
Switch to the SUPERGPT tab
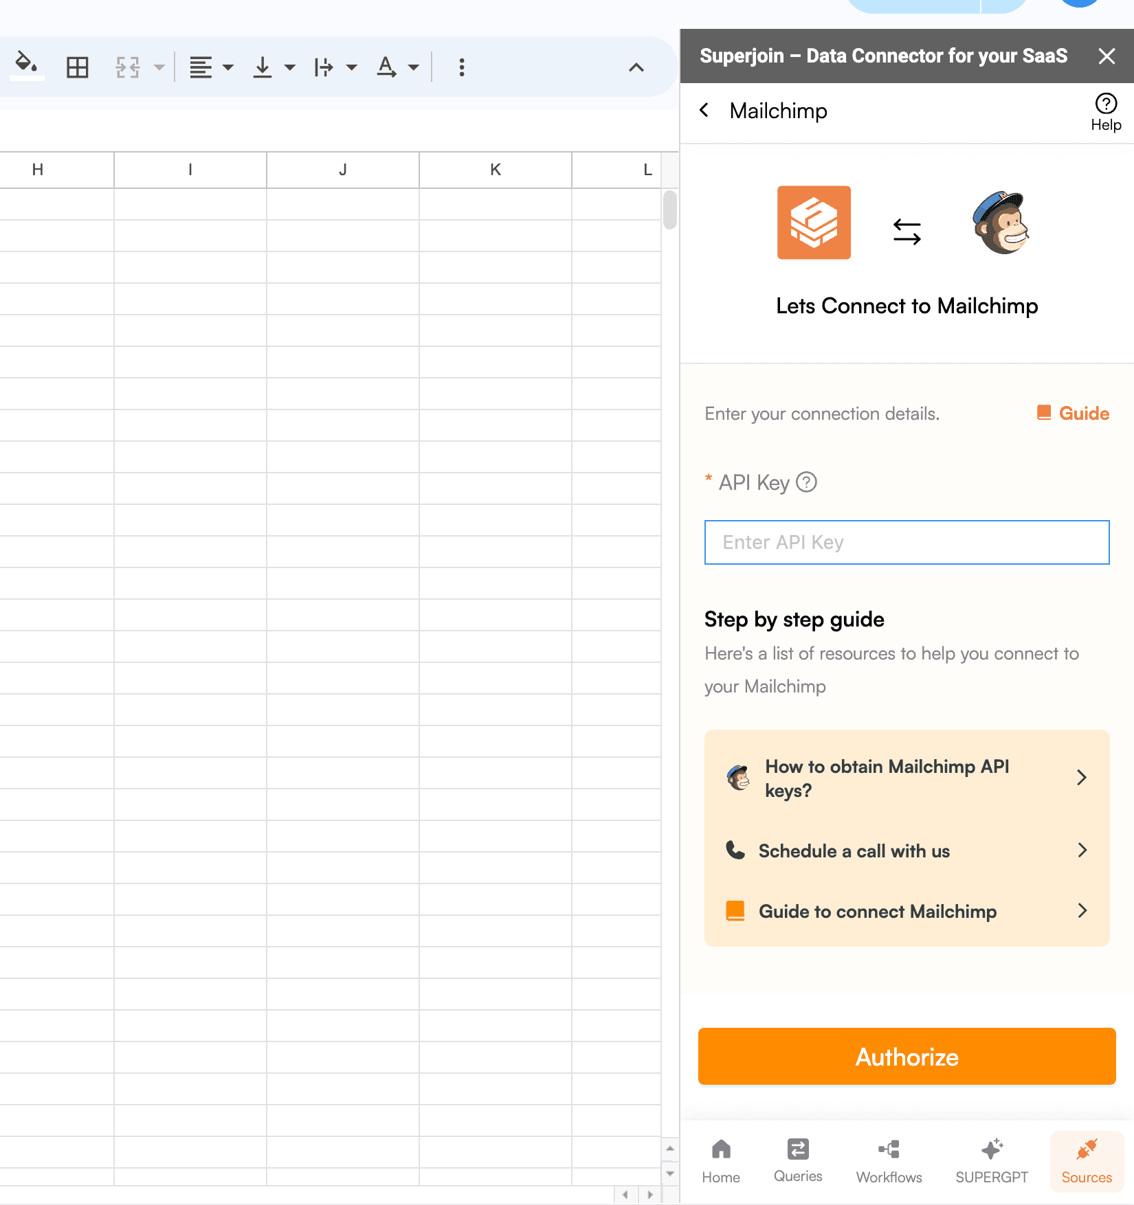click(992, 1161)
